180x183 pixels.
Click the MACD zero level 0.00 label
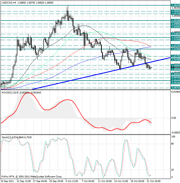[174, 118]
